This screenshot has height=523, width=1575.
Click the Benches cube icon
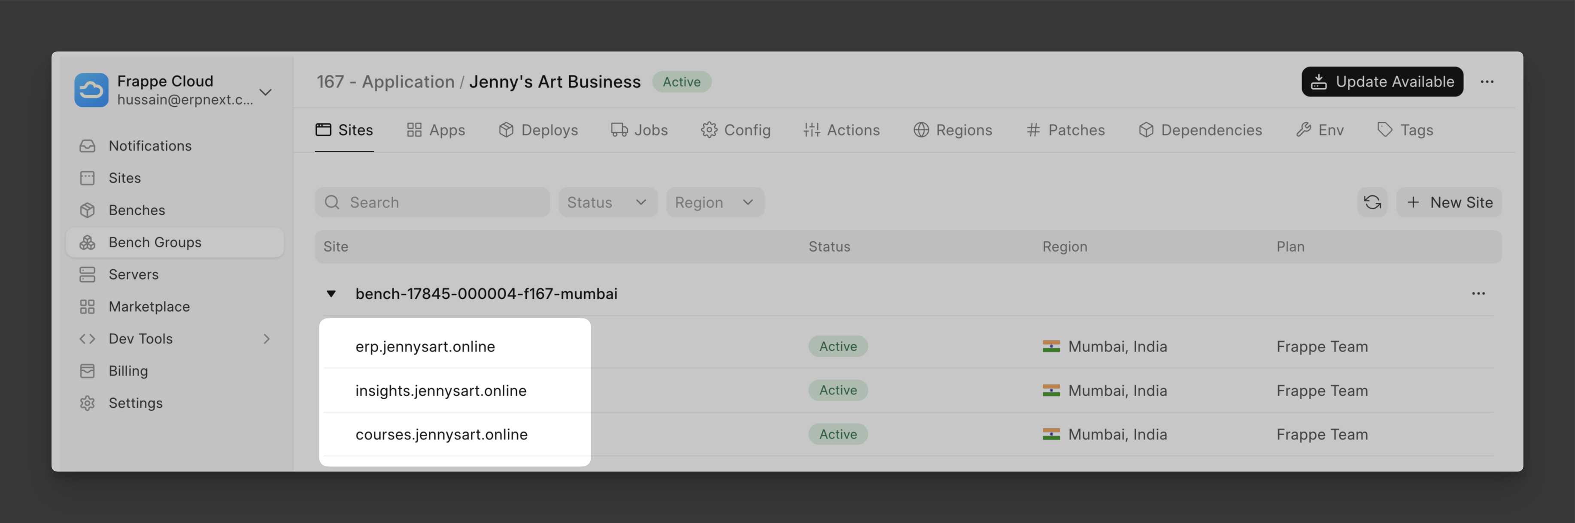(88, 210)
